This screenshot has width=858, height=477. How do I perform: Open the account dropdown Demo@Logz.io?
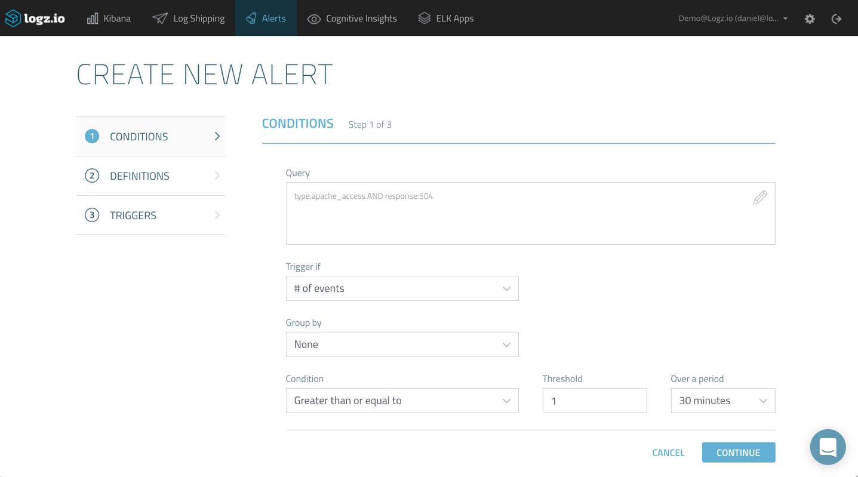(x=733, y=19)
